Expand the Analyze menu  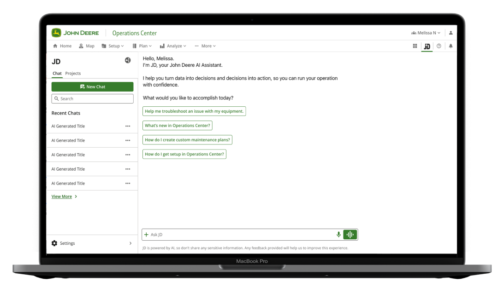pos(173,46)
